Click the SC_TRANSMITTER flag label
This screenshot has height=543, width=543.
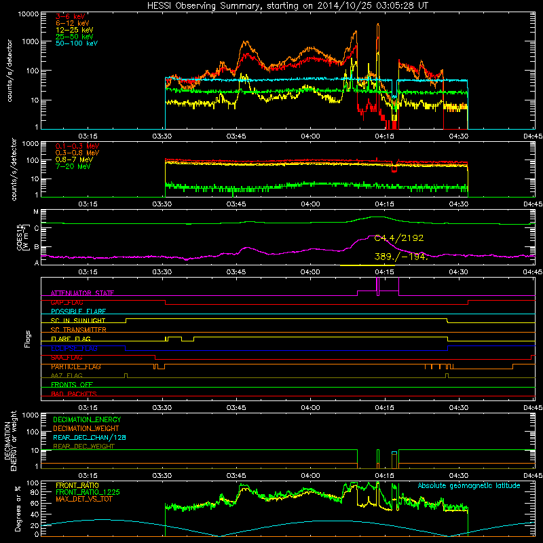(79, 330)
